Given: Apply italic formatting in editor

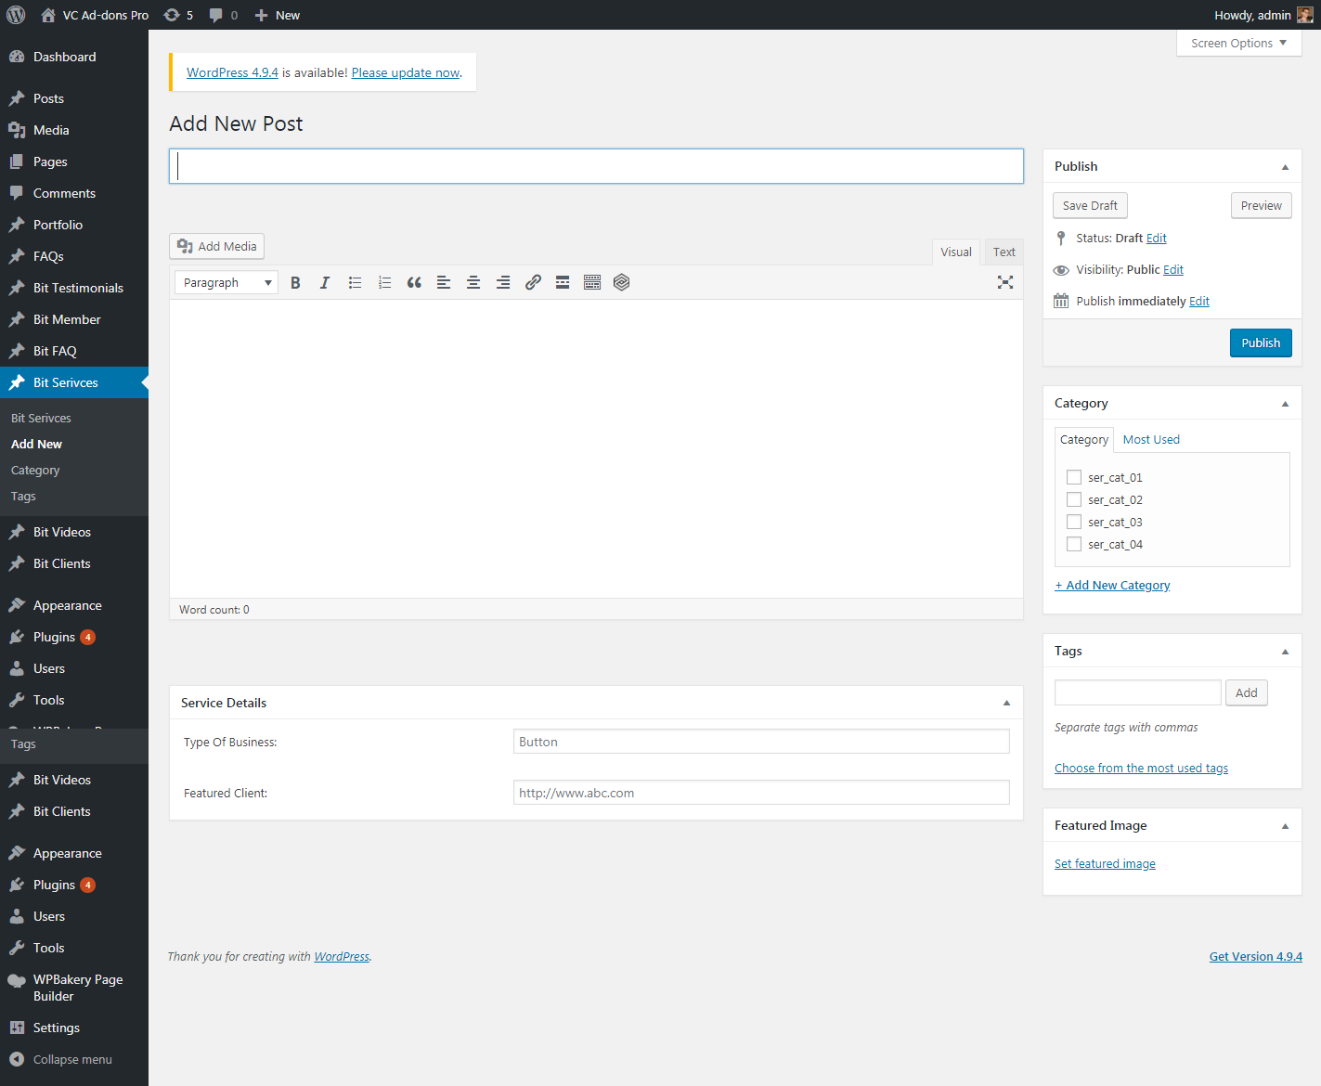Looking at the screenshot, I should click(x=325, y=283).
